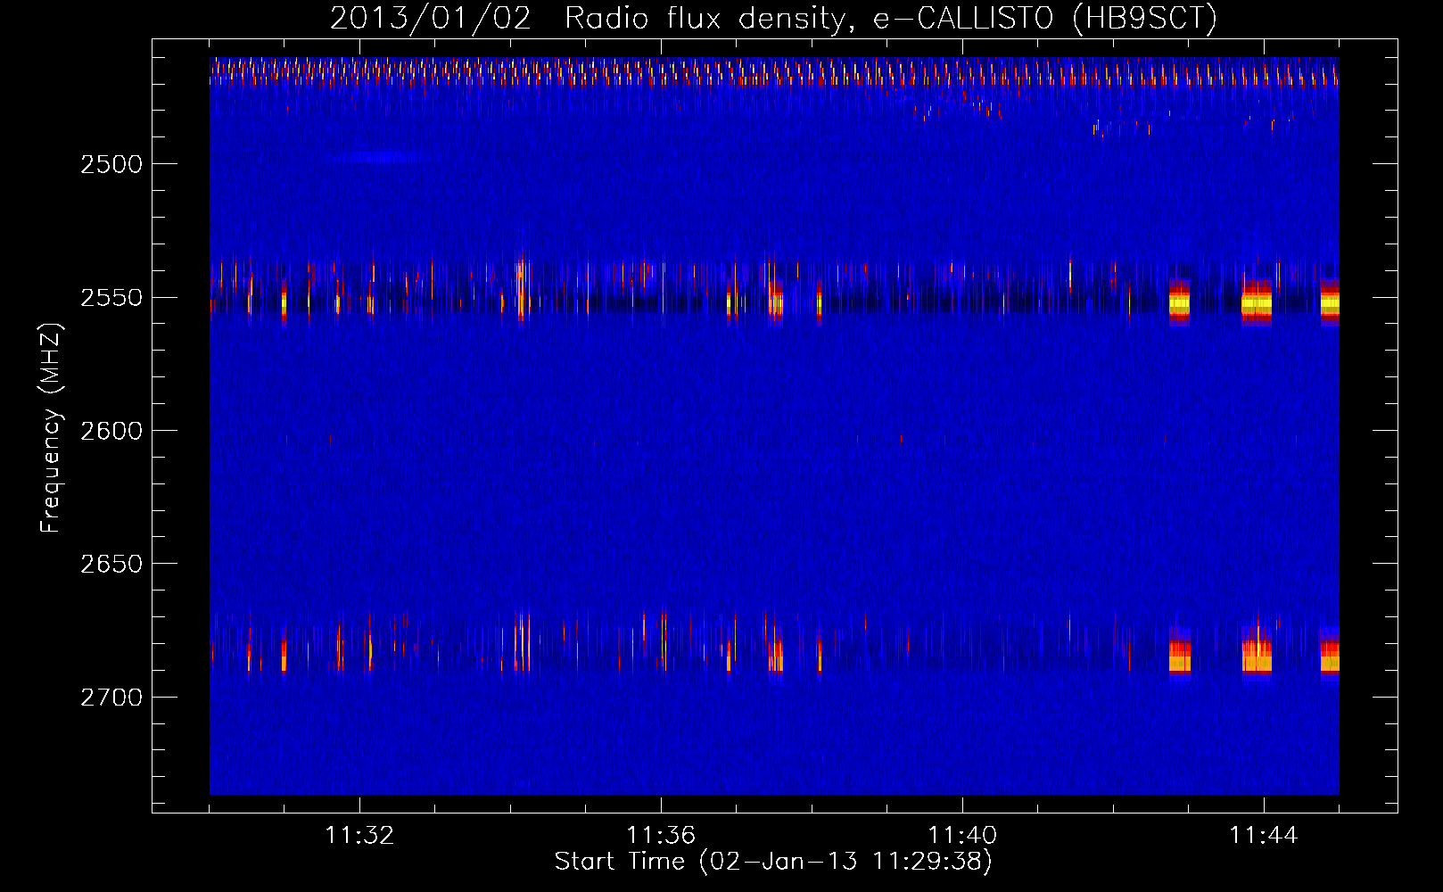Click the 11:40 time tick label
The height and width of the screenshot is (892, 1443).
pyautogui.click(x=962, y=836)
